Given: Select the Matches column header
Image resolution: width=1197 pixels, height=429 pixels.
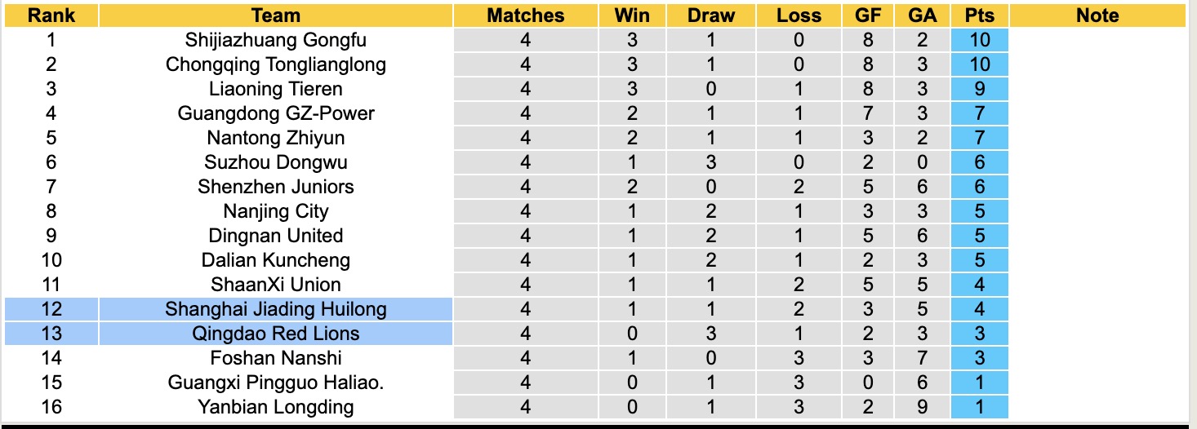Looking at the screenshot, I should pyautogui.click(x=525, y=15).
